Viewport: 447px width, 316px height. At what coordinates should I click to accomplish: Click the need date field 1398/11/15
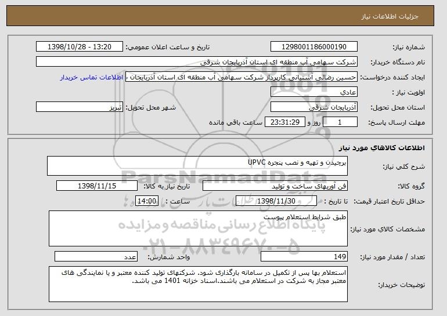97,186
